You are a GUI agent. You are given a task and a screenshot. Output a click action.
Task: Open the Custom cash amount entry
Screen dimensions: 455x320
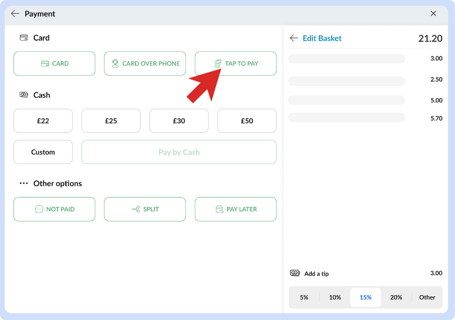click(x=43, y=152)
